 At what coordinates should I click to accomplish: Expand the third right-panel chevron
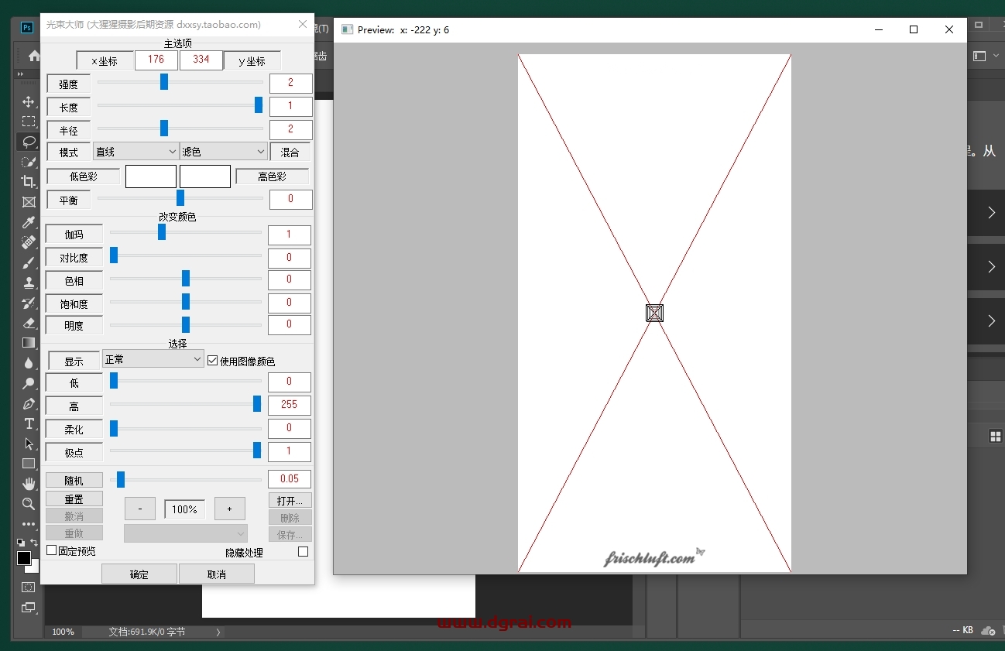[992, 320]
